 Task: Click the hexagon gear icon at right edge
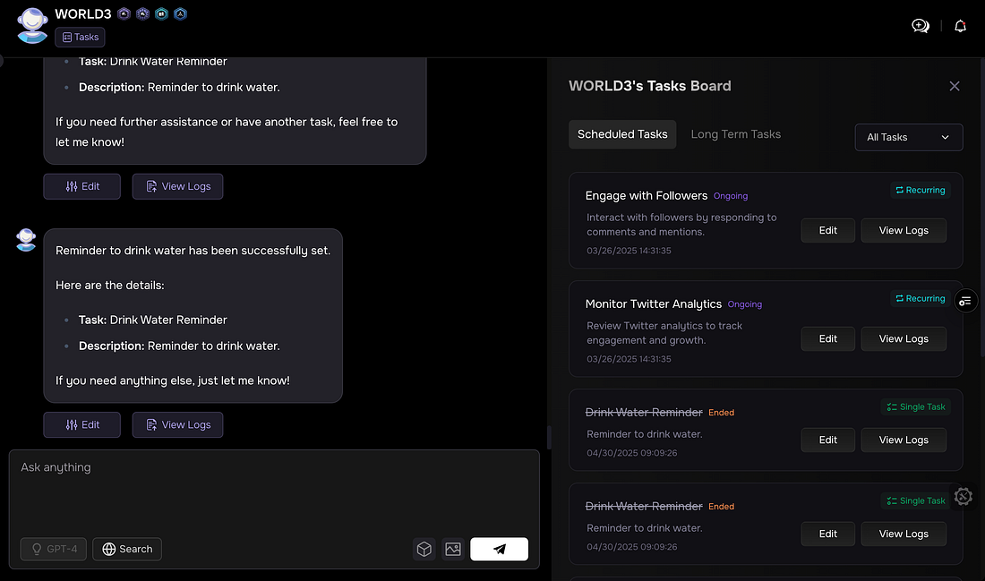click(964, 496)
